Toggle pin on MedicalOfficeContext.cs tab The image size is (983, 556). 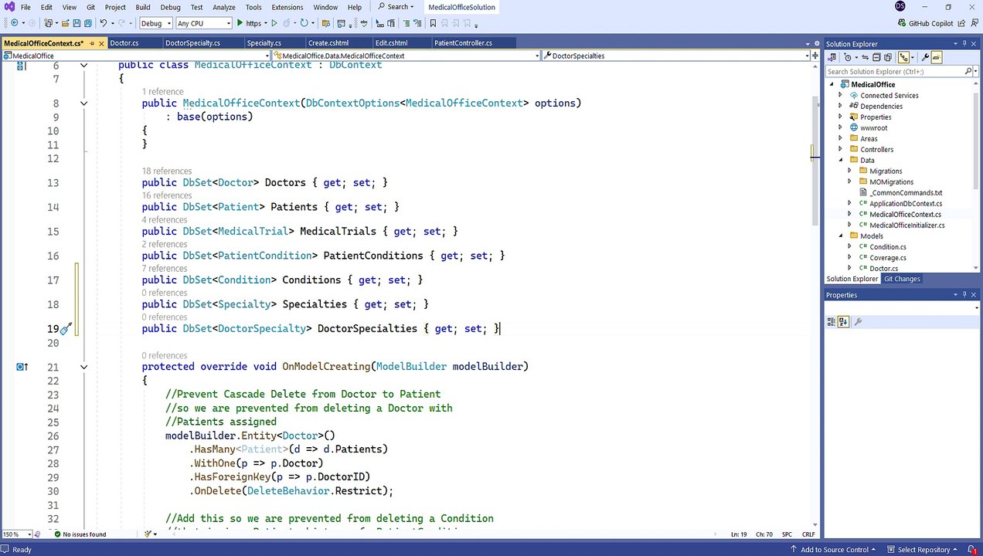click(x=92, y=43)
